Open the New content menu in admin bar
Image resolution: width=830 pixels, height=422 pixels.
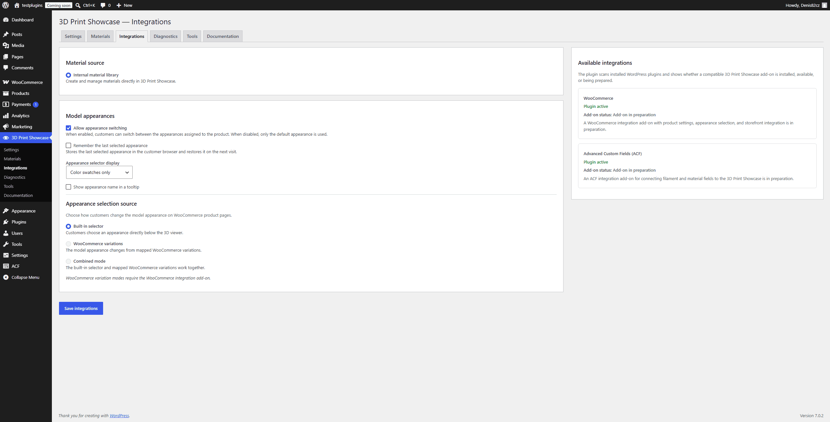(124, 5)
